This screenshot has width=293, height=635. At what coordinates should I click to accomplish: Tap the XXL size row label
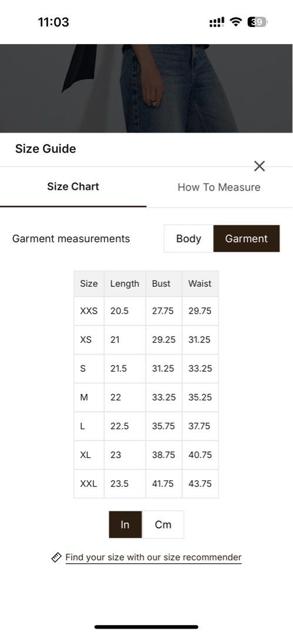click(88, 483)
